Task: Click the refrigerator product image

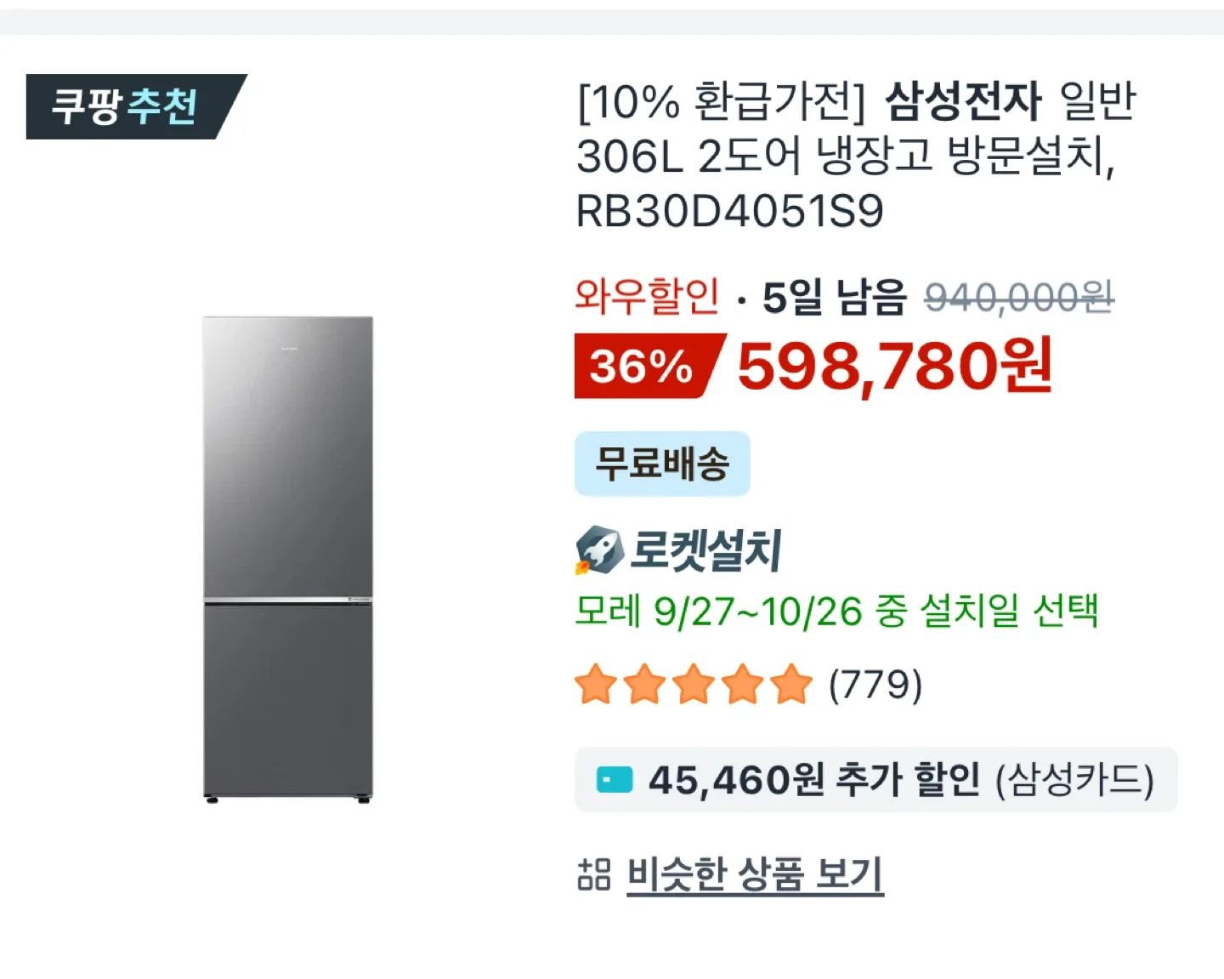Action: point(288,557)
